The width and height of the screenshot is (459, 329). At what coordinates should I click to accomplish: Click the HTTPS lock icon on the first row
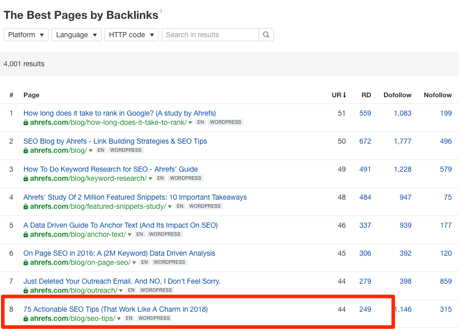(x=25, y=122)
